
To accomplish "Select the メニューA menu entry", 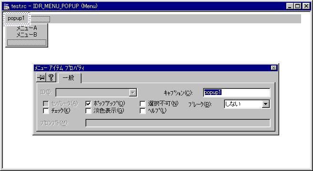I will 27,28.
